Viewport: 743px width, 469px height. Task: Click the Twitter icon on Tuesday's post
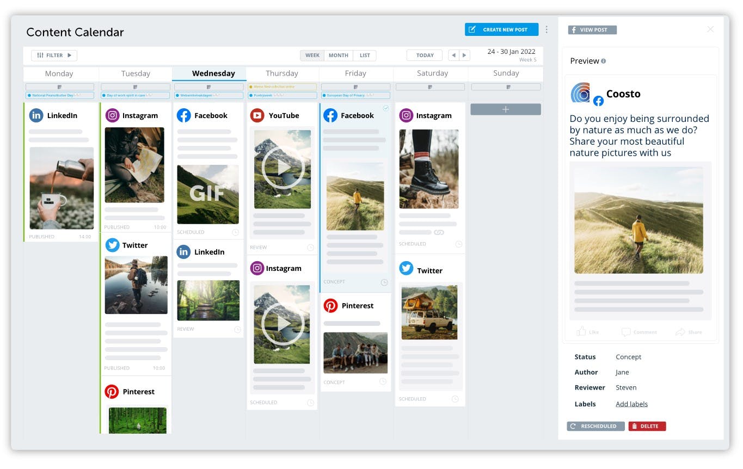(112, 245)
